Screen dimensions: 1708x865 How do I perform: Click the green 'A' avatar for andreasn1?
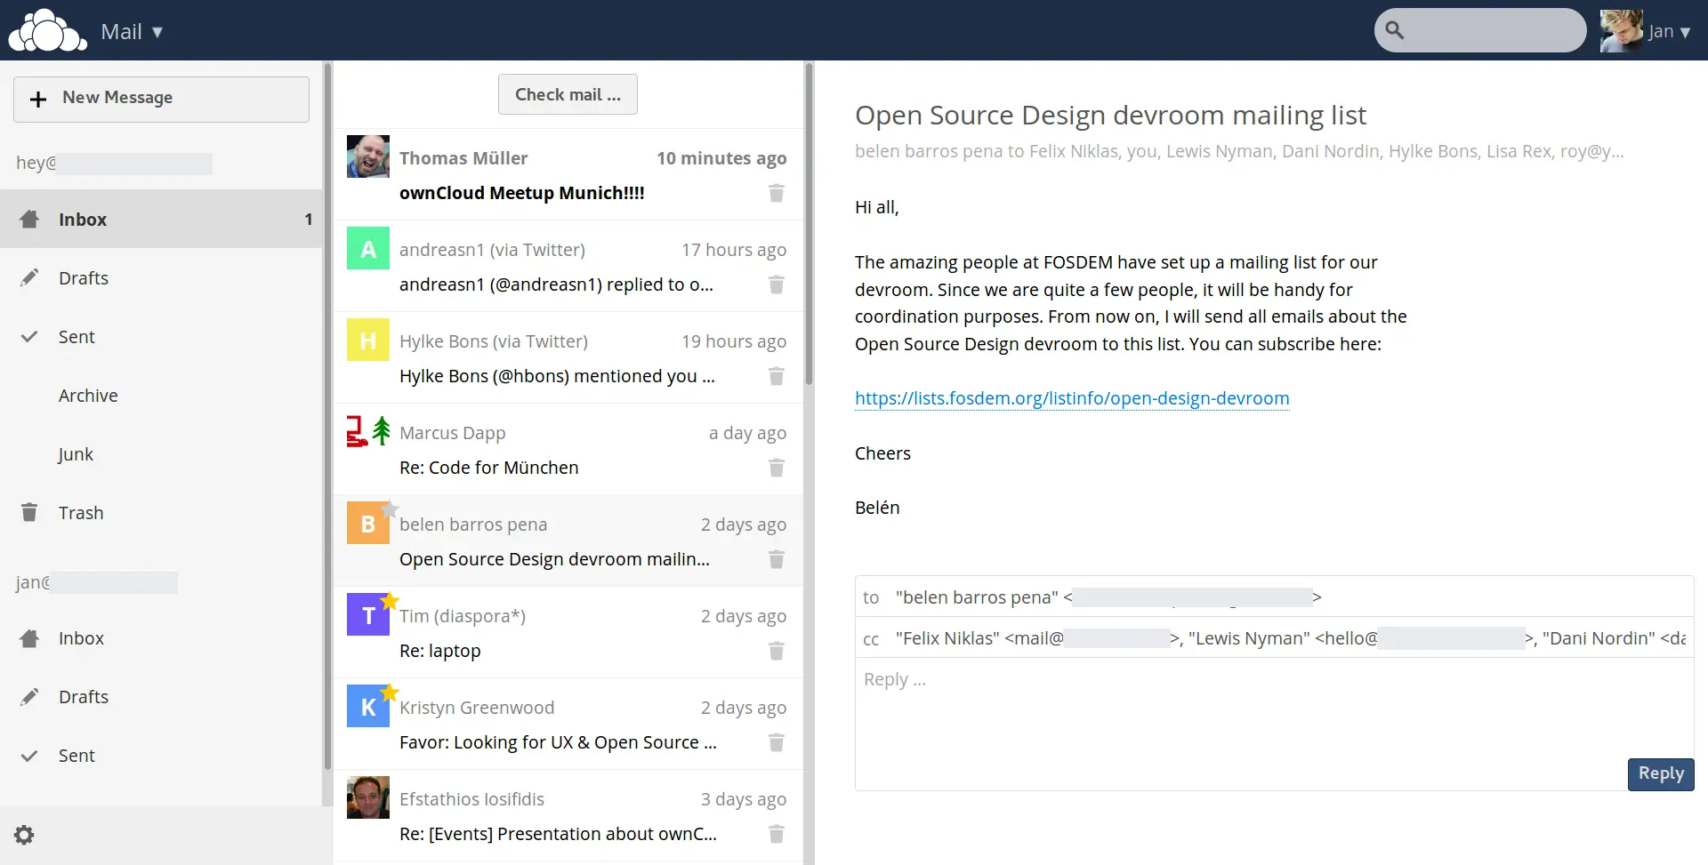coord(368,248)
